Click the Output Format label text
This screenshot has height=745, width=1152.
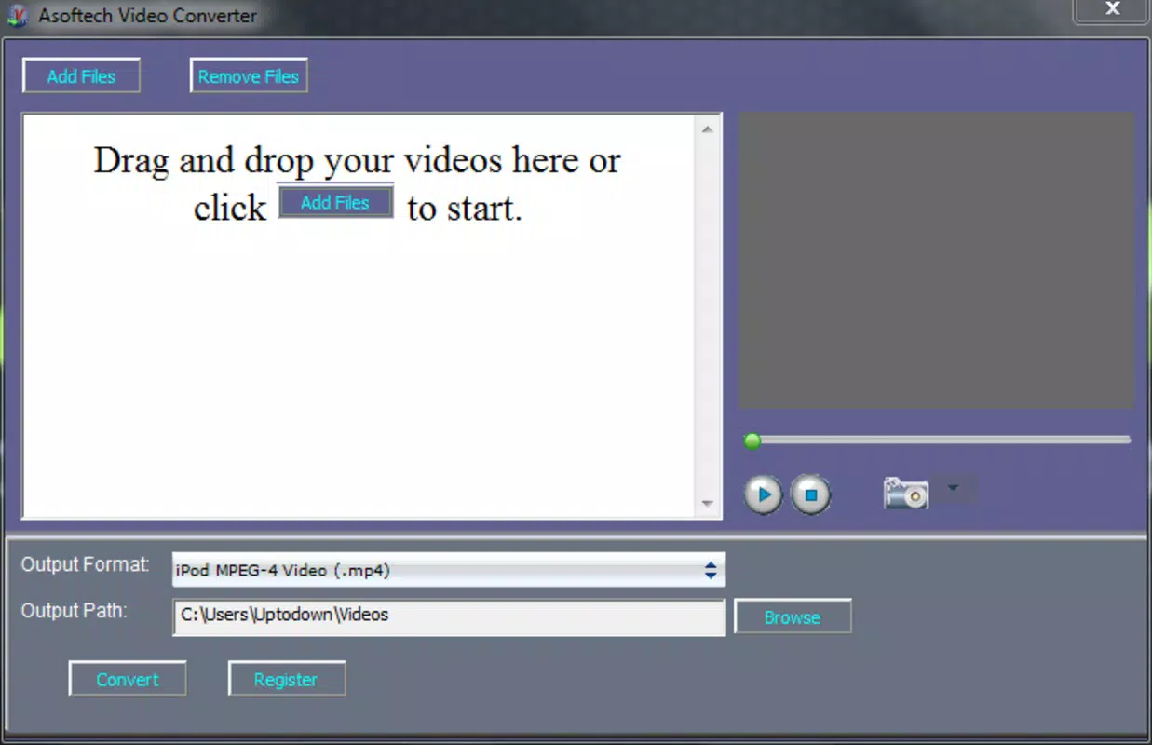pos(85,564)
